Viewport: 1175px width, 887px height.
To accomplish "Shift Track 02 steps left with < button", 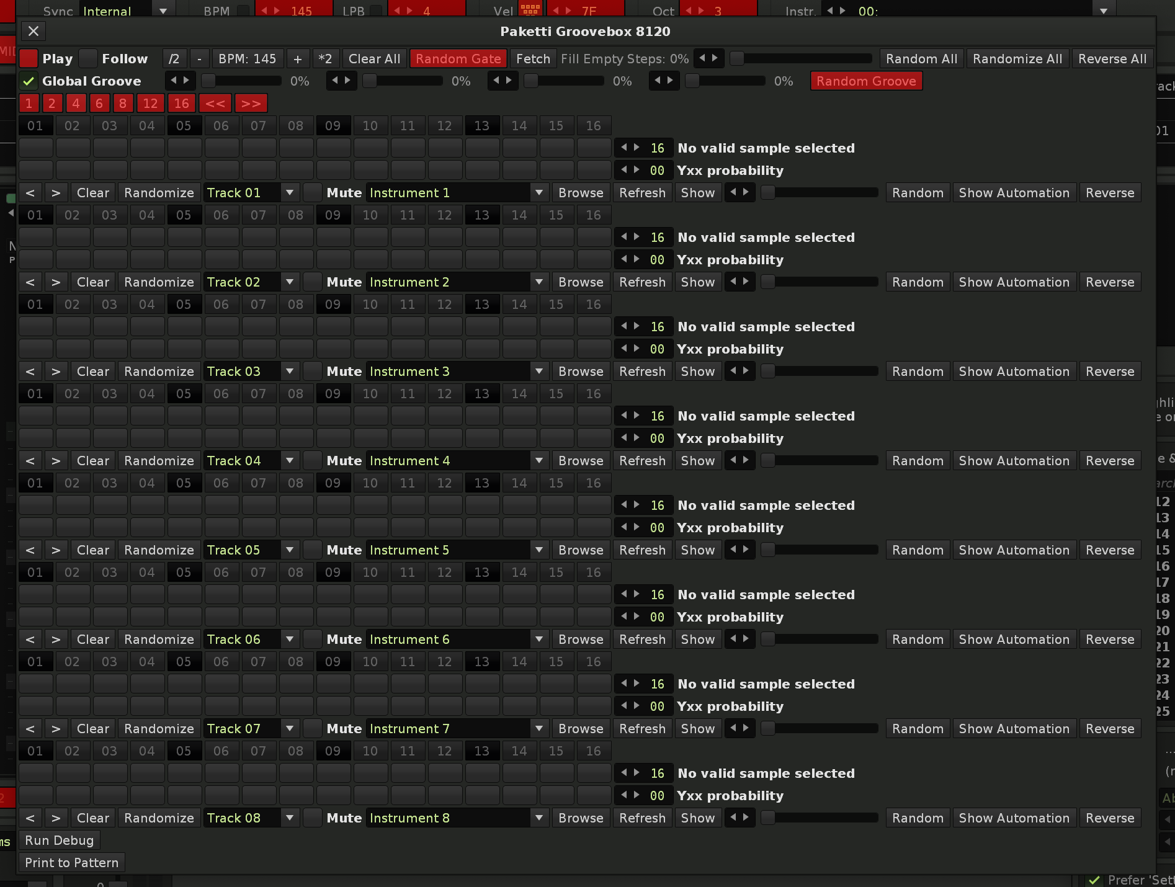I will coord(30,282).
